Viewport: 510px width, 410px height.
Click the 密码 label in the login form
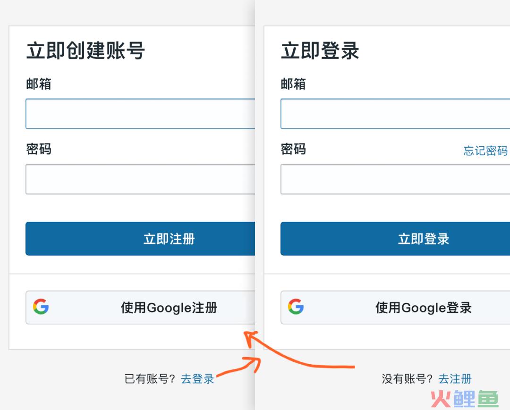293,150
